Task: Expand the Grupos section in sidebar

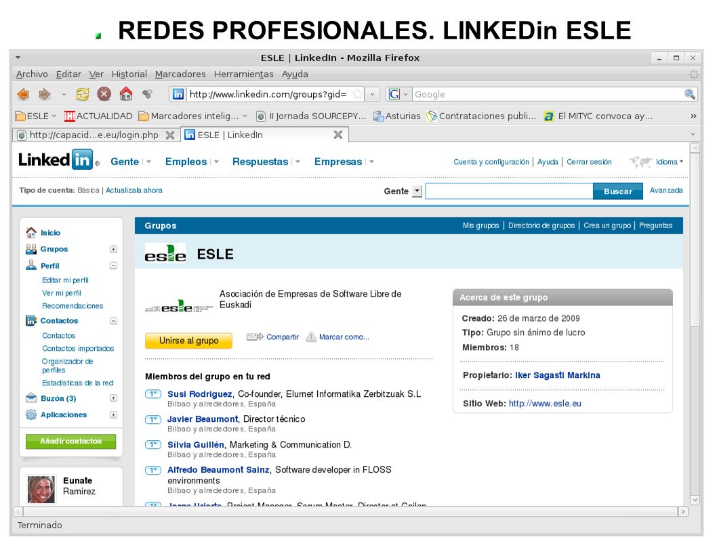Action: [113, 249]
